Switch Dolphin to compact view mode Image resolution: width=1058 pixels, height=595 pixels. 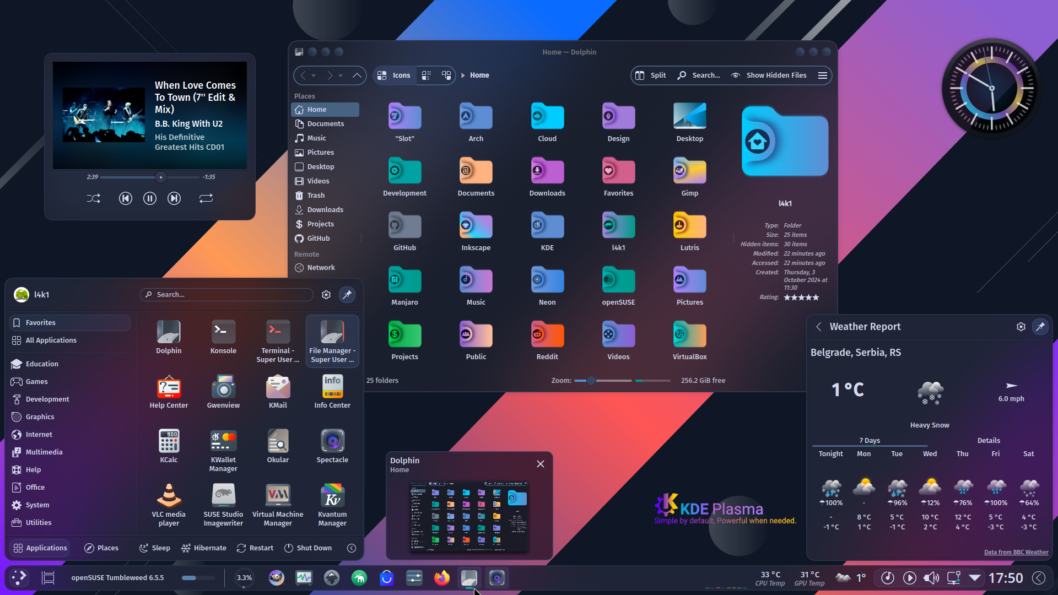(427, 75)
